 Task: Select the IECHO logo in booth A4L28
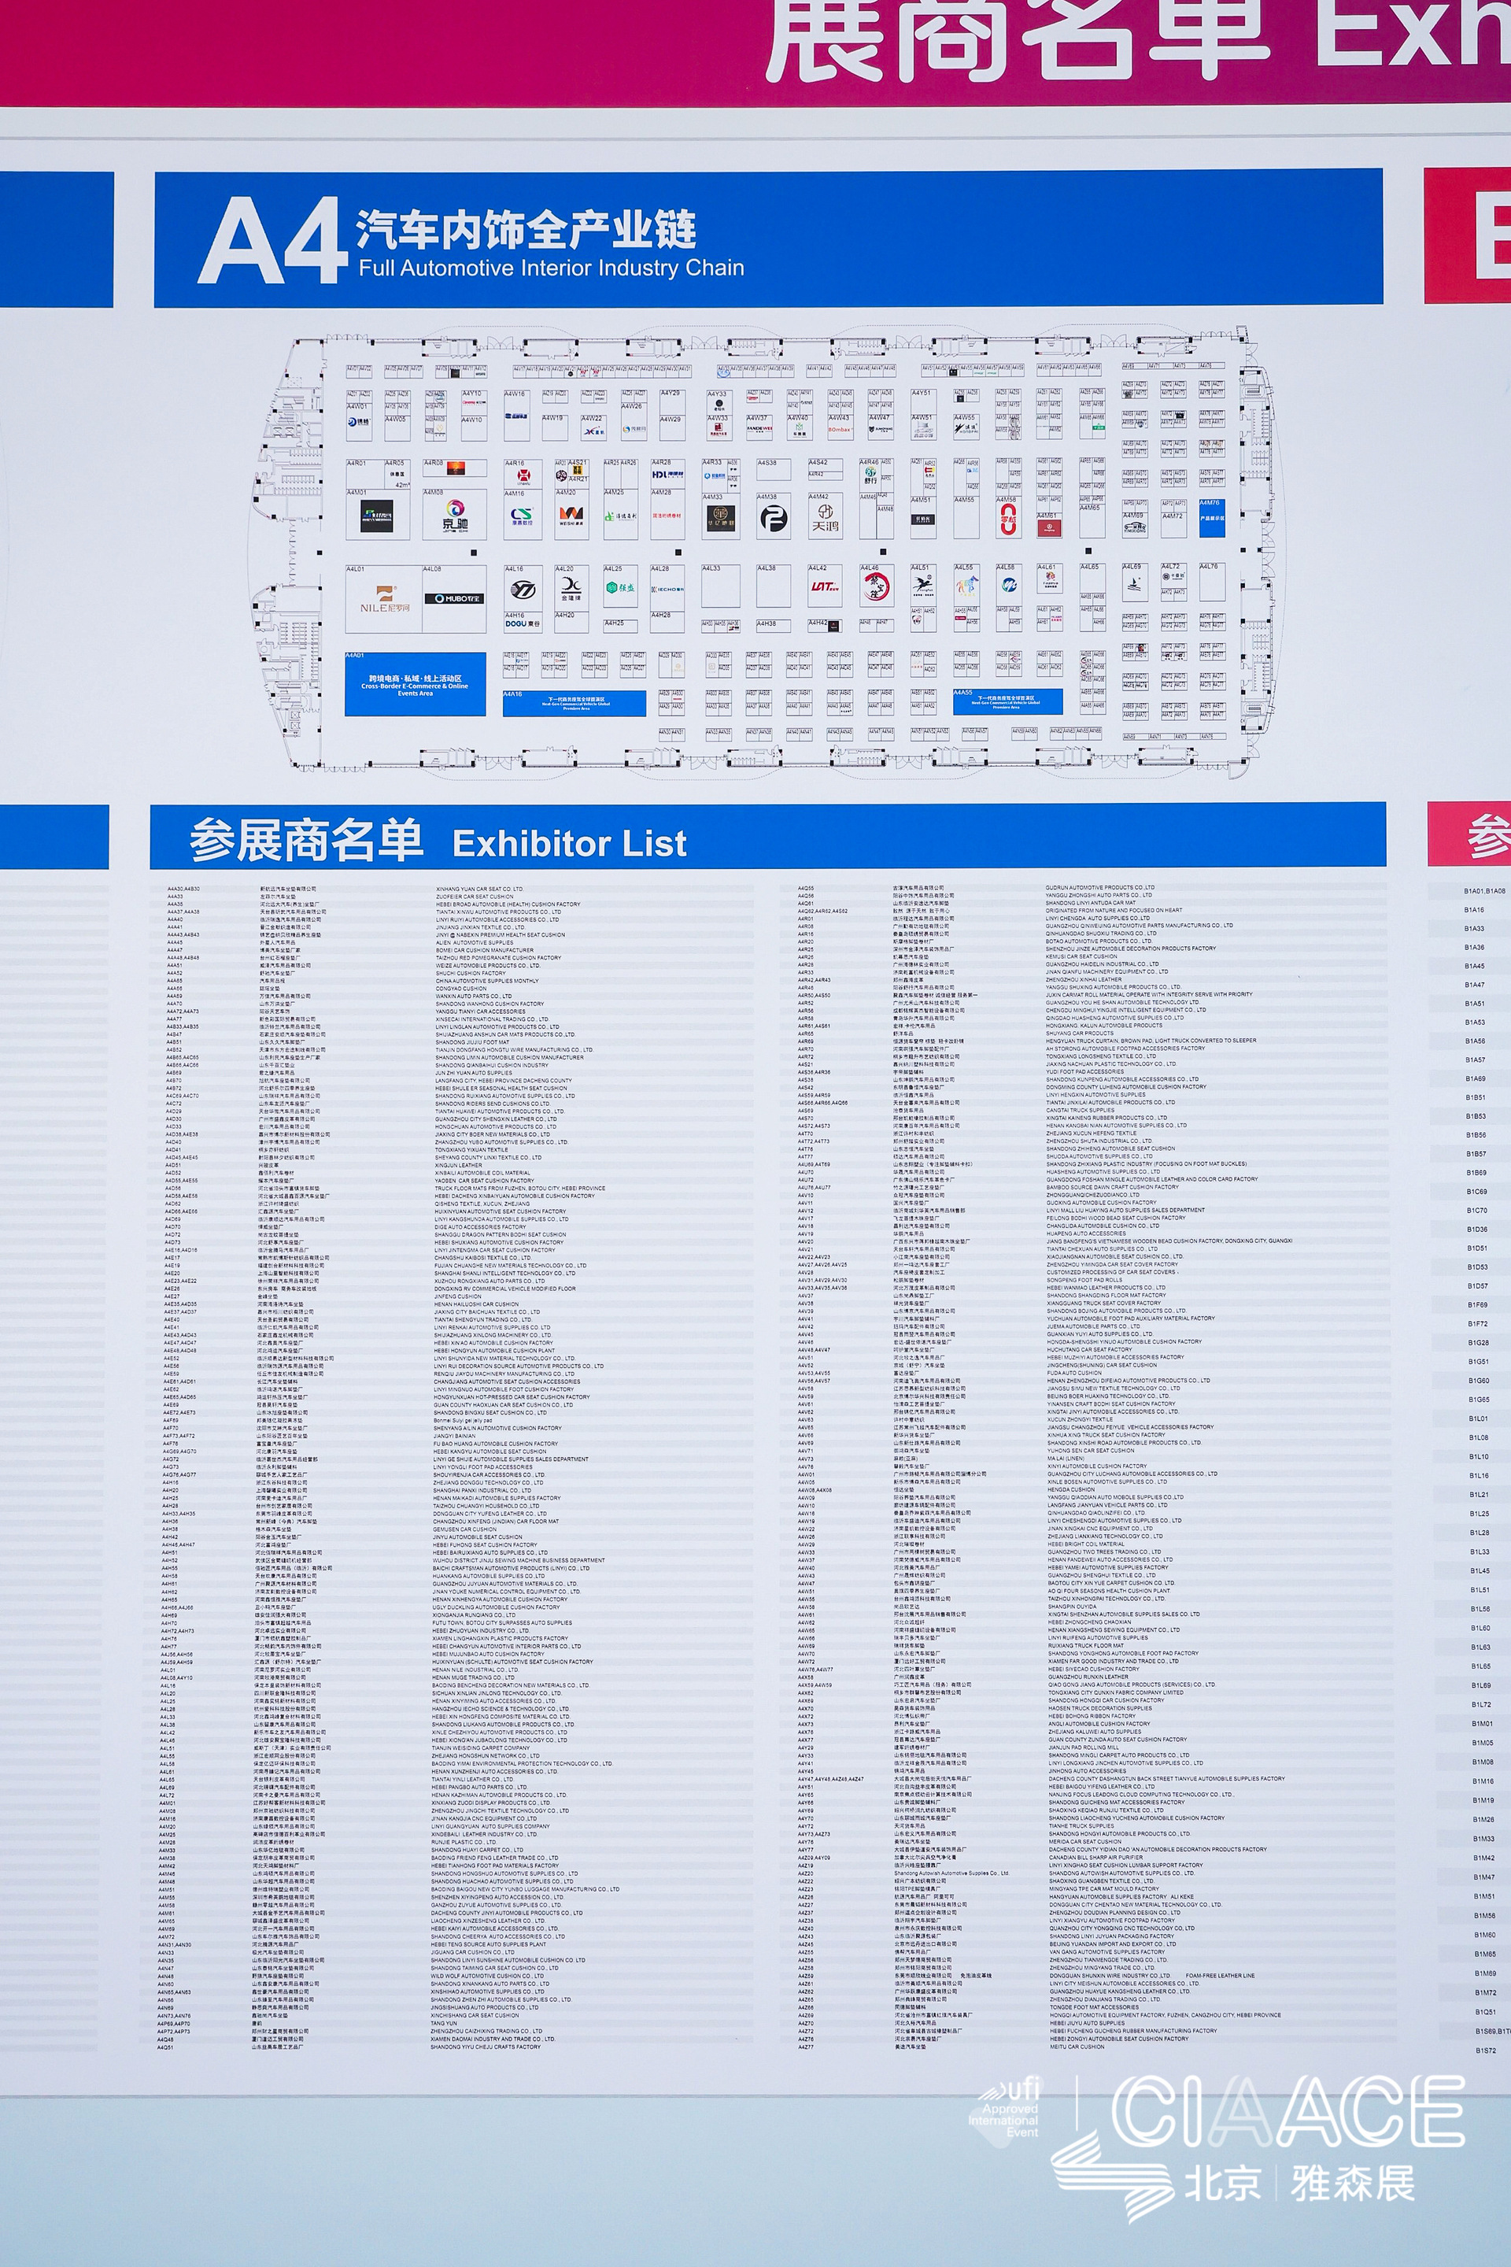click(667, 589)
